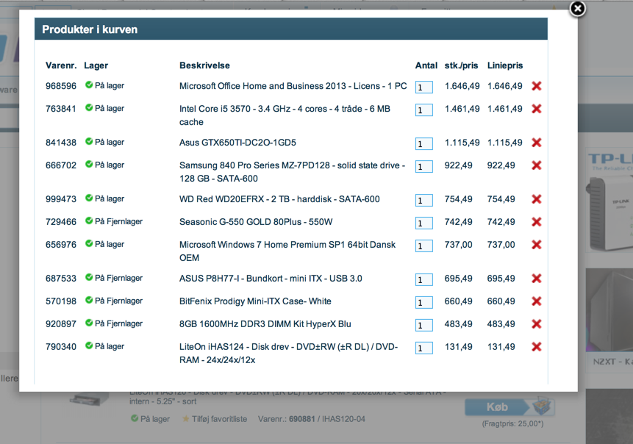Remove Microsoft Windows 7 Home Premium from cart
The height and width of the screenshot is (444, 633).
pyautogui.click(x=537, y=245)
